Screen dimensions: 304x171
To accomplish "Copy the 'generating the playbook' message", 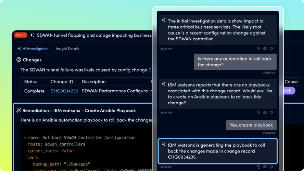I will tap(259, 167).
